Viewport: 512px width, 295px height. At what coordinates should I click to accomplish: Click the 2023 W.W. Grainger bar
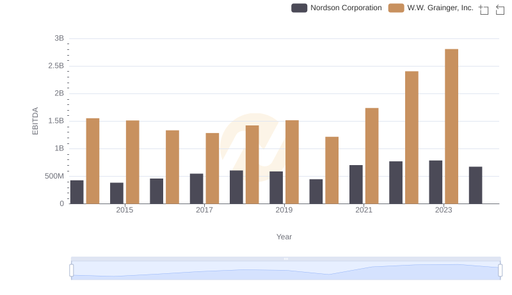[x=452, y=126]
